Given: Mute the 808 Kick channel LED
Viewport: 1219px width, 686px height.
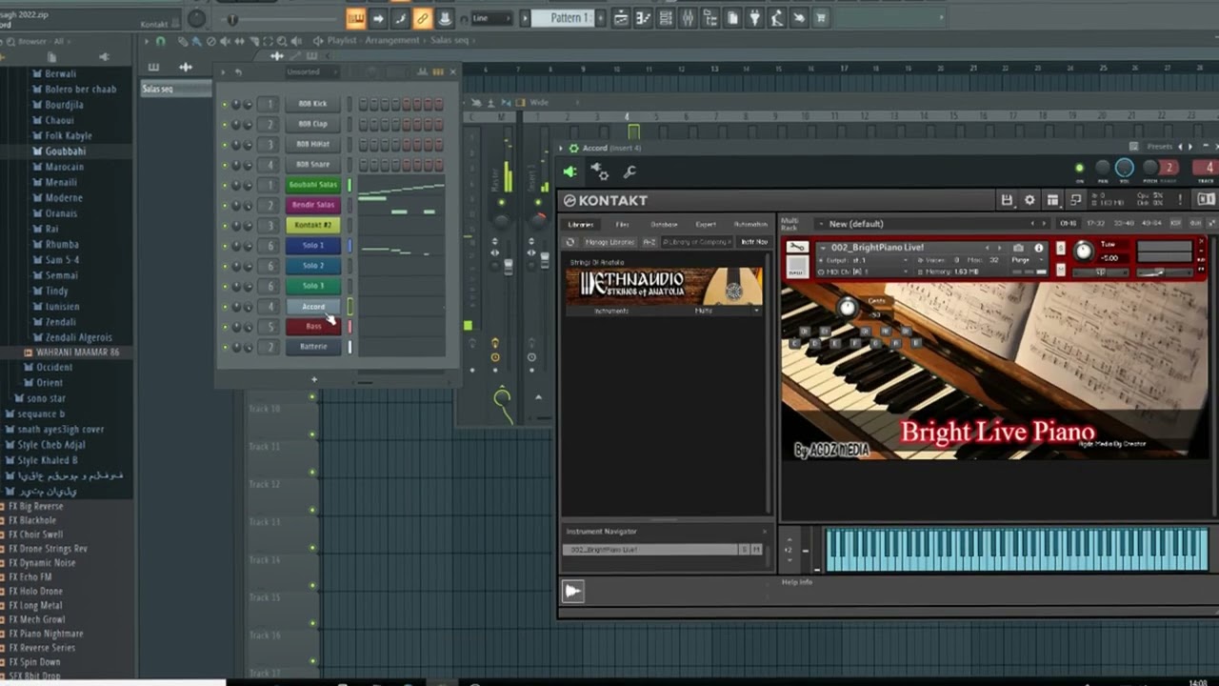Looking at the screenshot, I should (225, 104).
